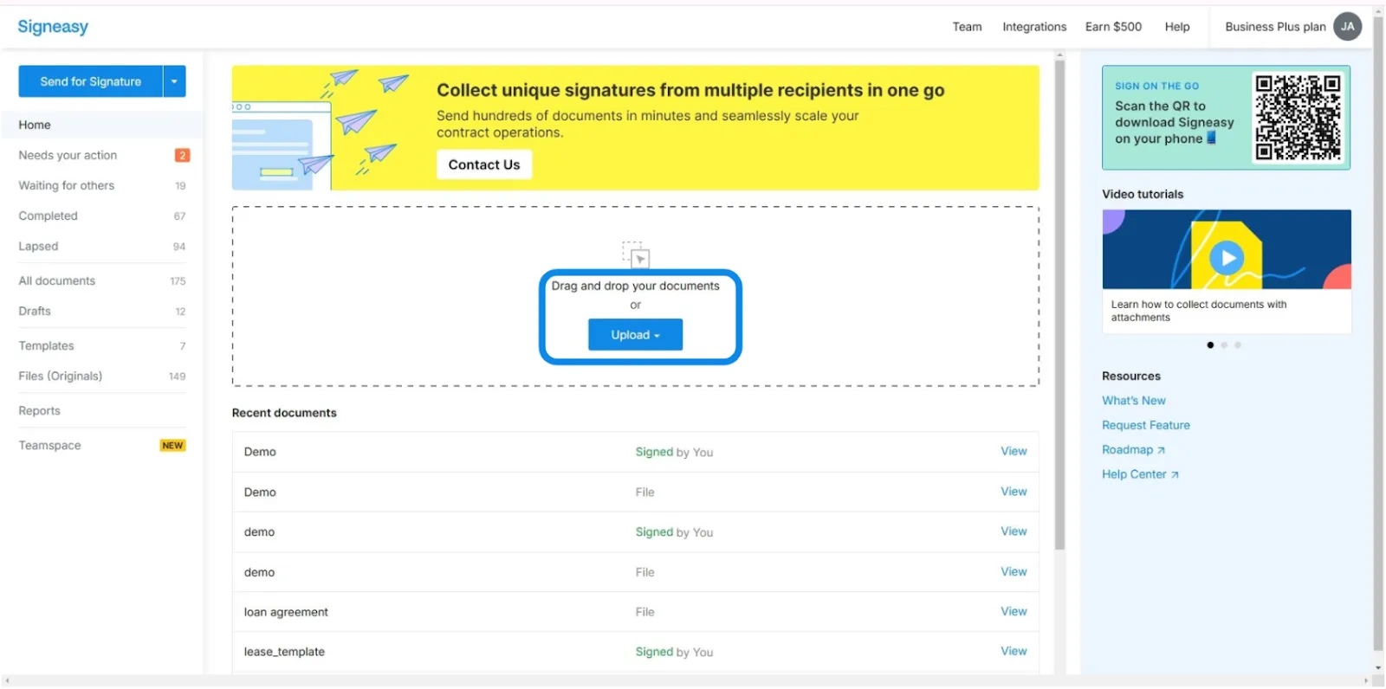Click the Recent documents heading
The width and height of the screenshot is (1386, 689).
284,413
